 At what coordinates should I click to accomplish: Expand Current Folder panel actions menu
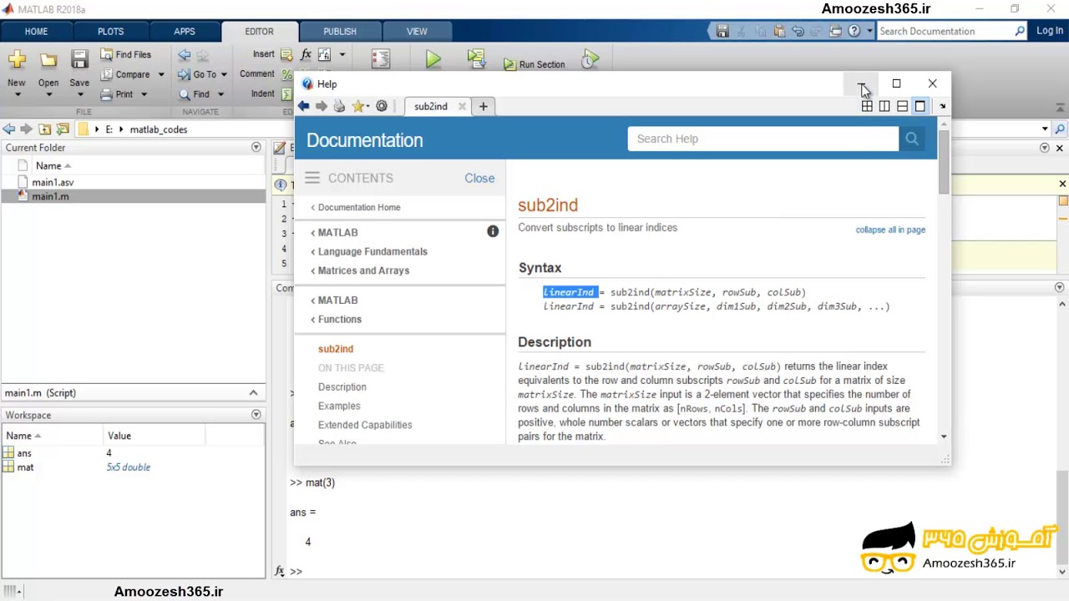pyautogui.click(x=256, y=148)
